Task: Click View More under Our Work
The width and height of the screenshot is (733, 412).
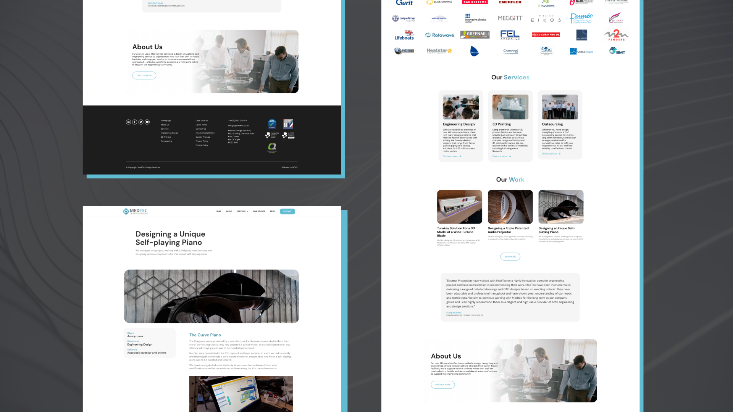Action: 510,257
